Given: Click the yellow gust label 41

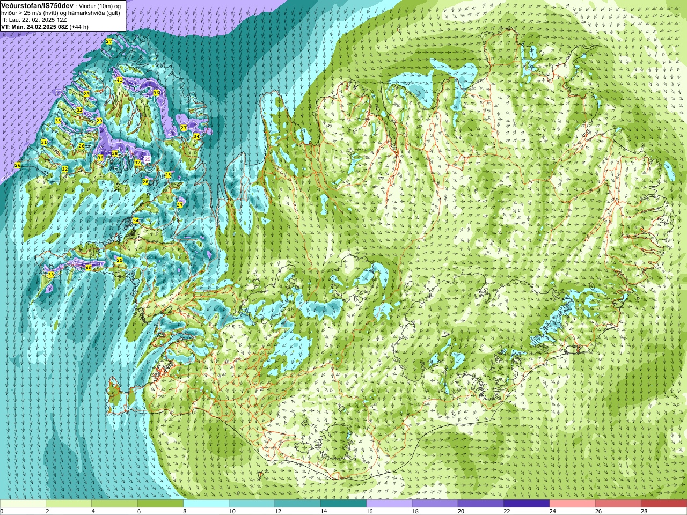Looking at the screenshot, I should tap(119, 80).
